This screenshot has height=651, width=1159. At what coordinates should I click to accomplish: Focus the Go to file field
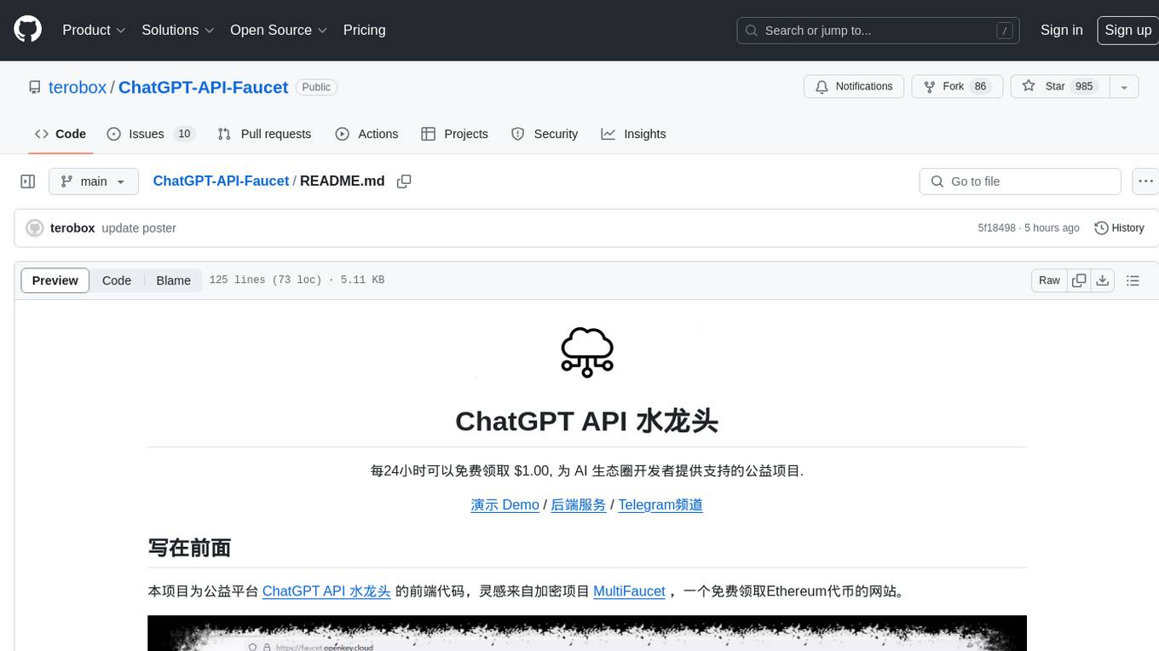1020,181
